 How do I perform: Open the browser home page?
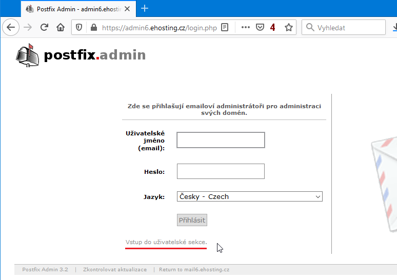point(61,27)
